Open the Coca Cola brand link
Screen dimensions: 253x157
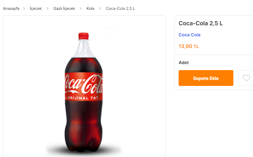point(189,35)
